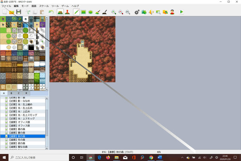Viewport: 241px width, 161px height.
Task: Open the Character Generator icon
Action: [x=172, y=12]
